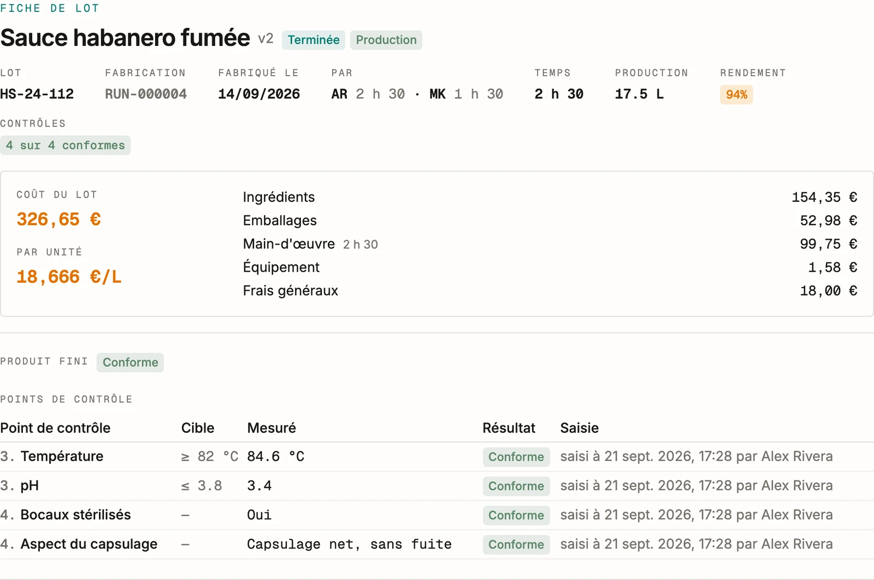Select the 154,35 € ingredients amount
Image resolution: width=874 pixels, height=580 pixels.
[824, 197]
